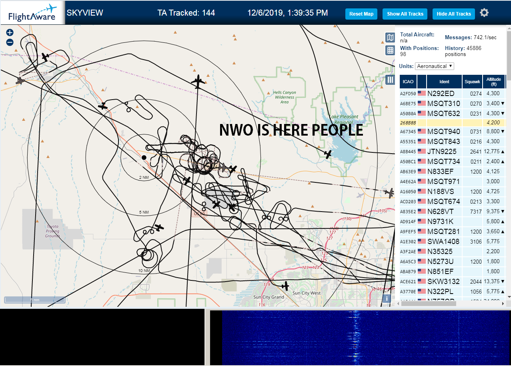Open the Units dropdown
Screen dimensions: 511x366
(x=435, y=66)
